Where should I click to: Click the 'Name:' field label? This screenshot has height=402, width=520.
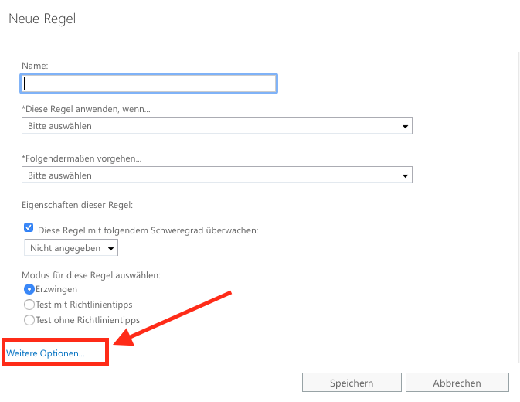pos(35,66)
